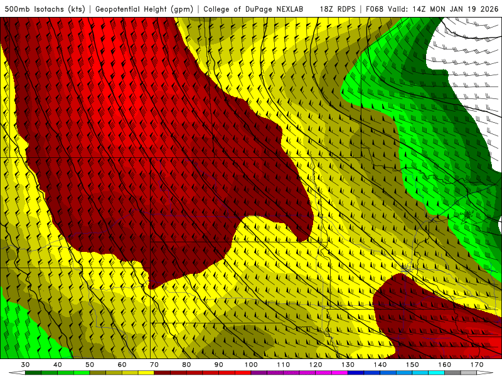Pick the dark maroon swatch after 70
Viewport: 502px width, 376px height.
[163, 372]
